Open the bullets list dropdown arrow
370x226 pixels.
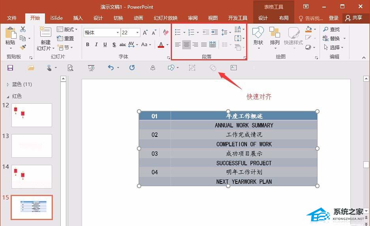tap(184, 33)
